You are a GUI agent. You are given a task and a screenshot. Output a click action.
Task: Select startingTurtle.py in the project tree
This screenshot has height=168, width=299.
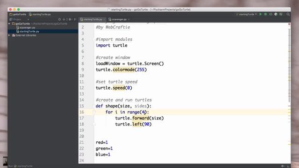28,31
